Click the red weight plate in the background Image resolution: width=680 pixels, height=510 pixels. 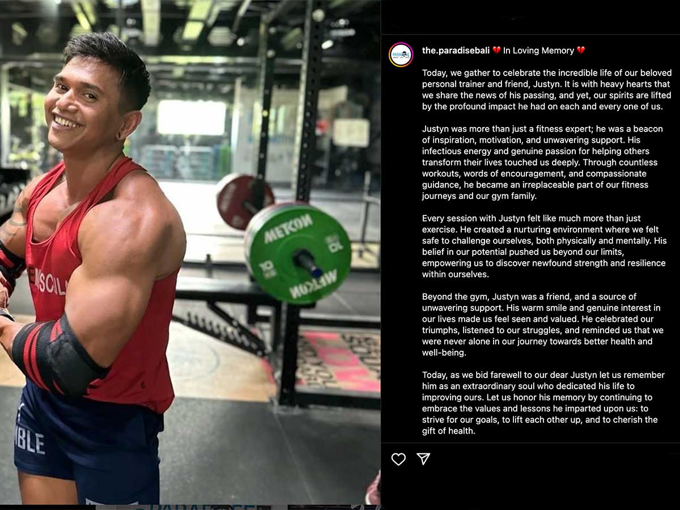click(x=244, y=201)
